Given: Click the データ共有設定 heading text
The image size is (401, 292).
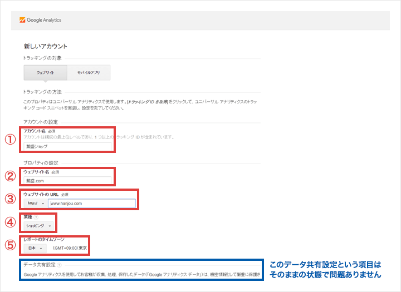Looking at the screenshot, I should [x=40, y=265].
